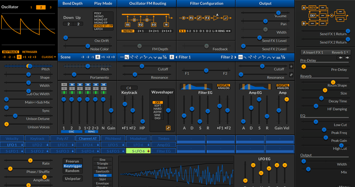Open the A Insert FX 1 selector
Image resolution: width=355 pixels, height=187 pixels.
[x=312, y=52]
